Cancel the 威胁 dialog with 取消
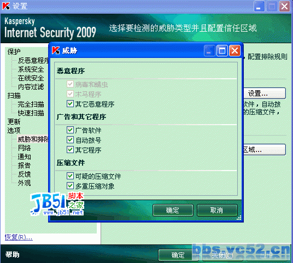 point(217,211)
